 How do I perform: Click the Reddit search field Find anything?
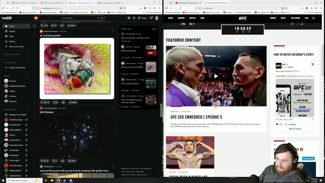tap(67, 18)
